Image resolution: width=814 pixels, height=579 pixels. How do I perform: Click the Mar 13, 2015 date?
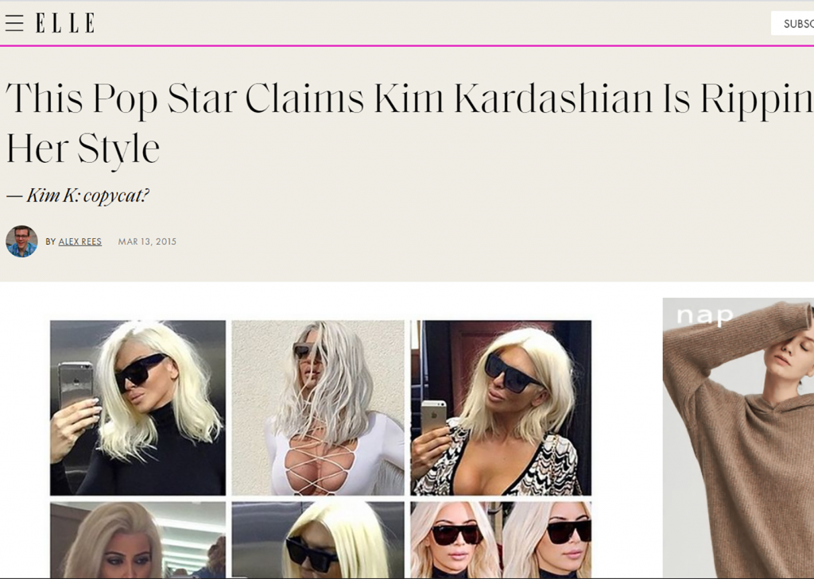click(147, 241)
